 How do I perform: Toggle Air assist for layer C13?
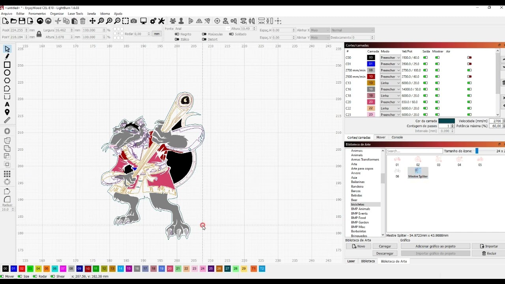point(469,83)
